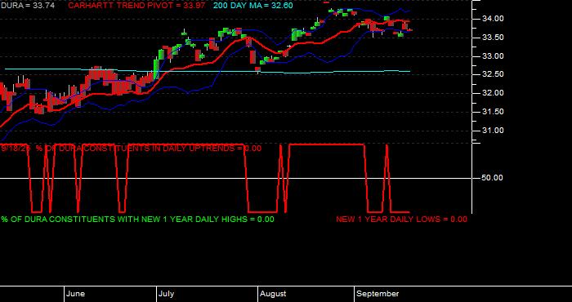
Task: Click the 32.00 price axis value
Action: click(493, 93)
